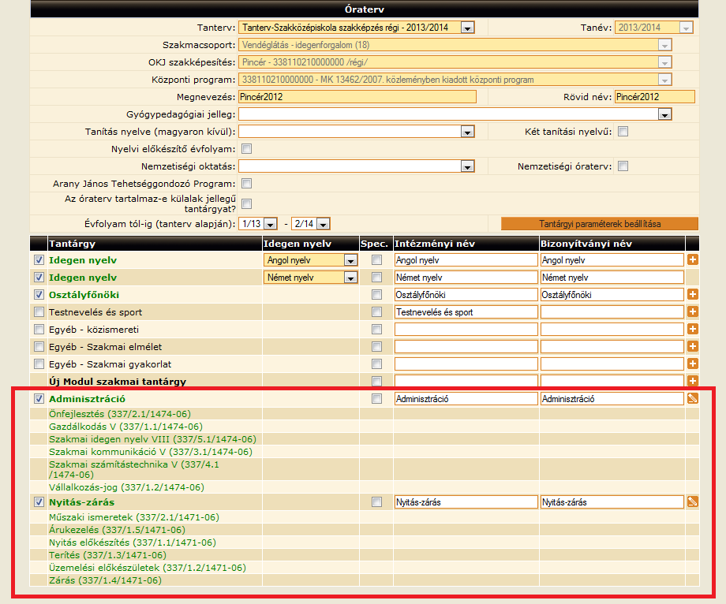Uncheck the Német nyelv Idegen nyelv subject checkbox
Viewport: 726px width, 604px height.
(x=39, y=278)
